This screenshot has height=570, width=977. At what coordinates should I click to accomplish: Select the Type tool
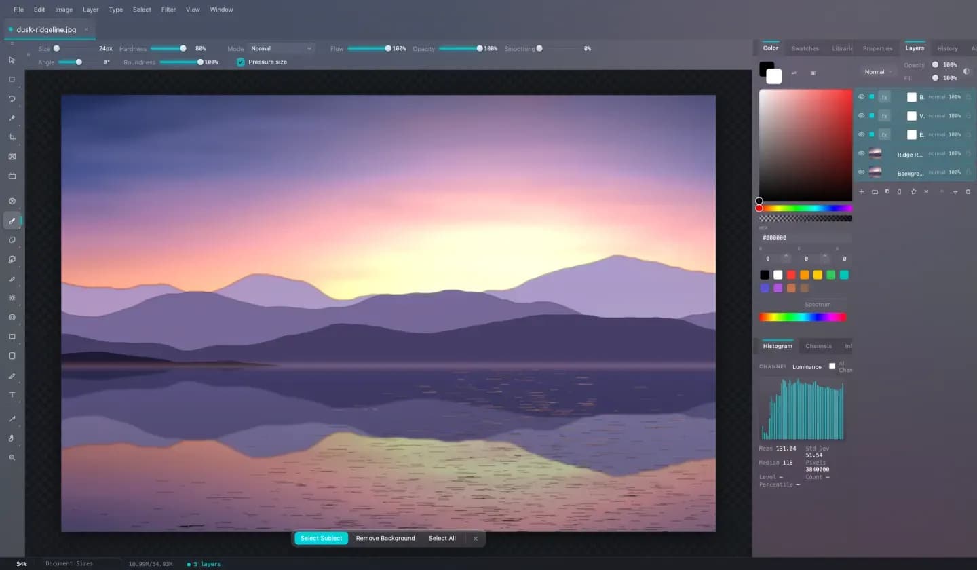click(x=12, y=394)
